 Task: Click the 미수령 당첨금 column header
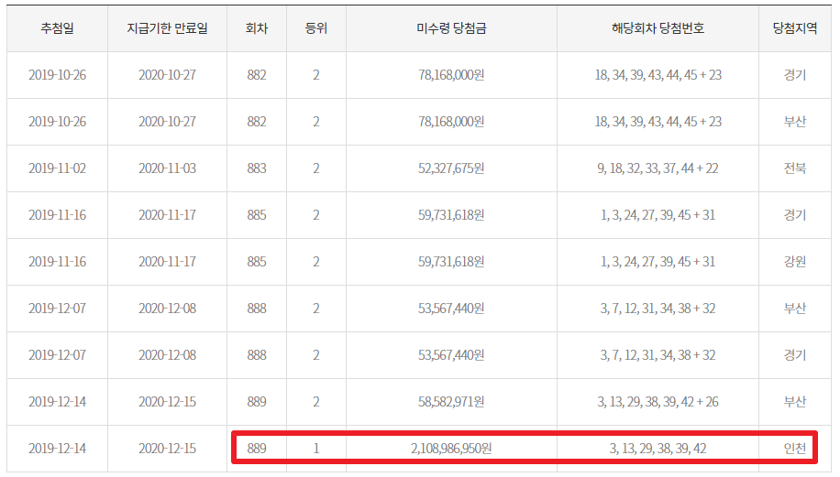pyautogui.click(x=451, y=28)
